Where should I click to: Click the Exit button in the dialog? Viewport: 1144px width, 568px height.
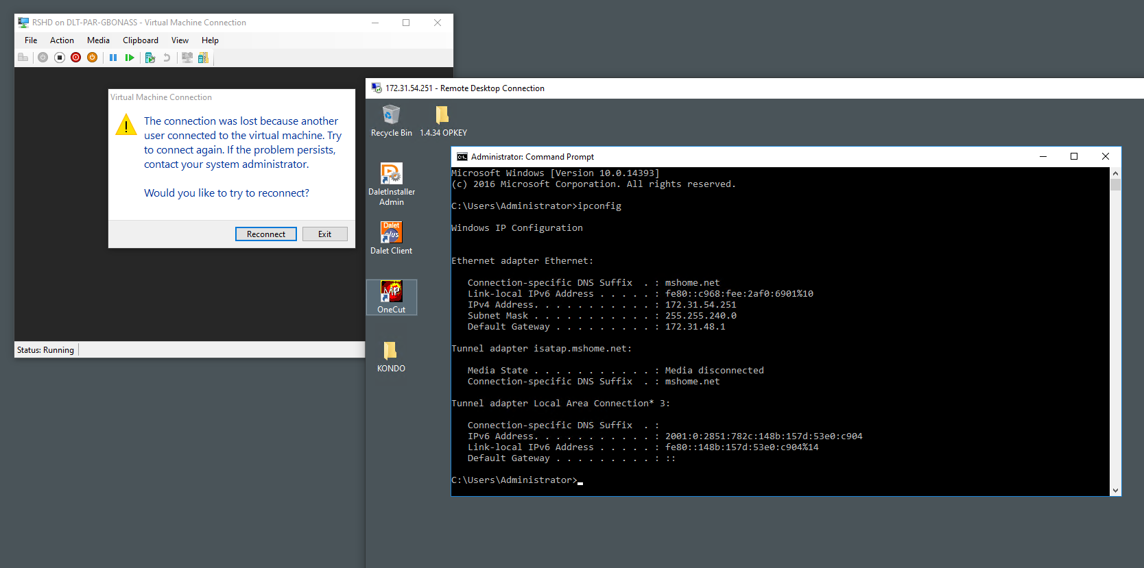325,234
